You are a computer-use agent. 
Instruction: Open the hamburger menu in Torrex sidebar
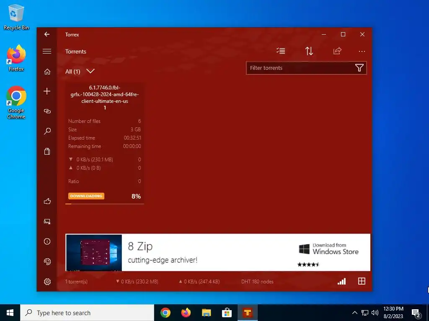pyautogui.click(x=47, y=51)
